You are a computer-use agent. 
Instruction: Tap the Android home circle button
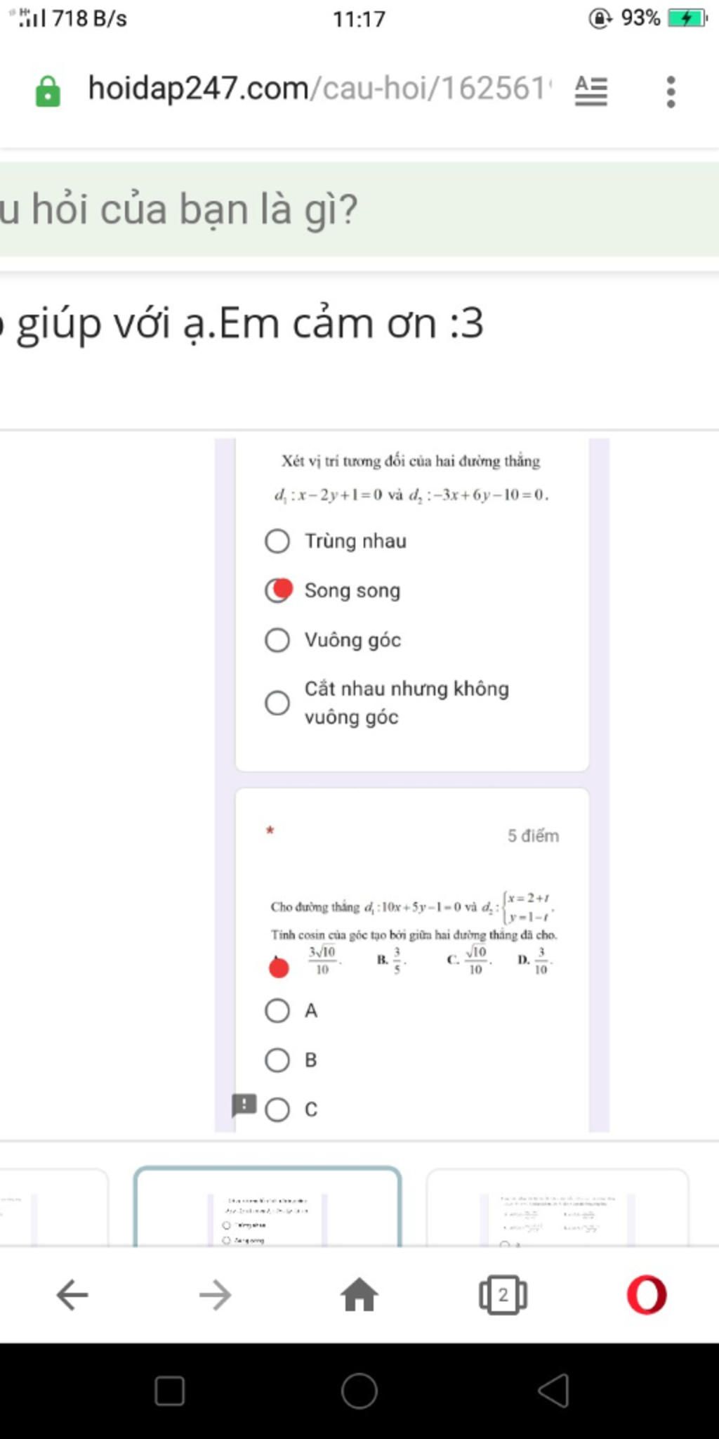point(359,1391)
